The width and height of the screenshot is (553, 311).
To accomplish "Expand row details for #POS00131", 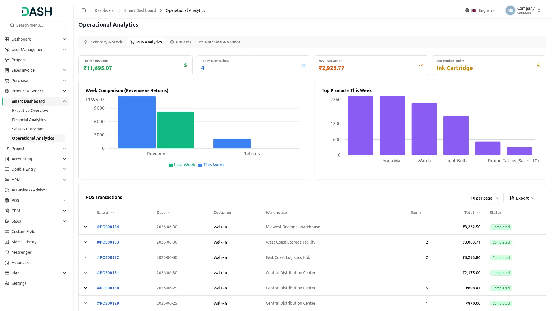I will tap(86, 273).
